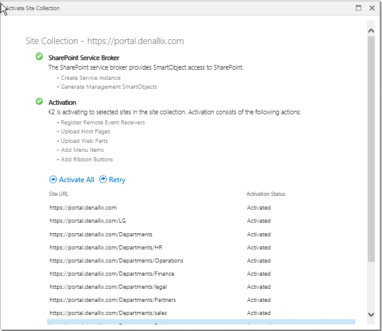The width and height of the screenshot is (382, 331).
Task: Select the Departments/Partners site URL row
Action: point(112,300)
